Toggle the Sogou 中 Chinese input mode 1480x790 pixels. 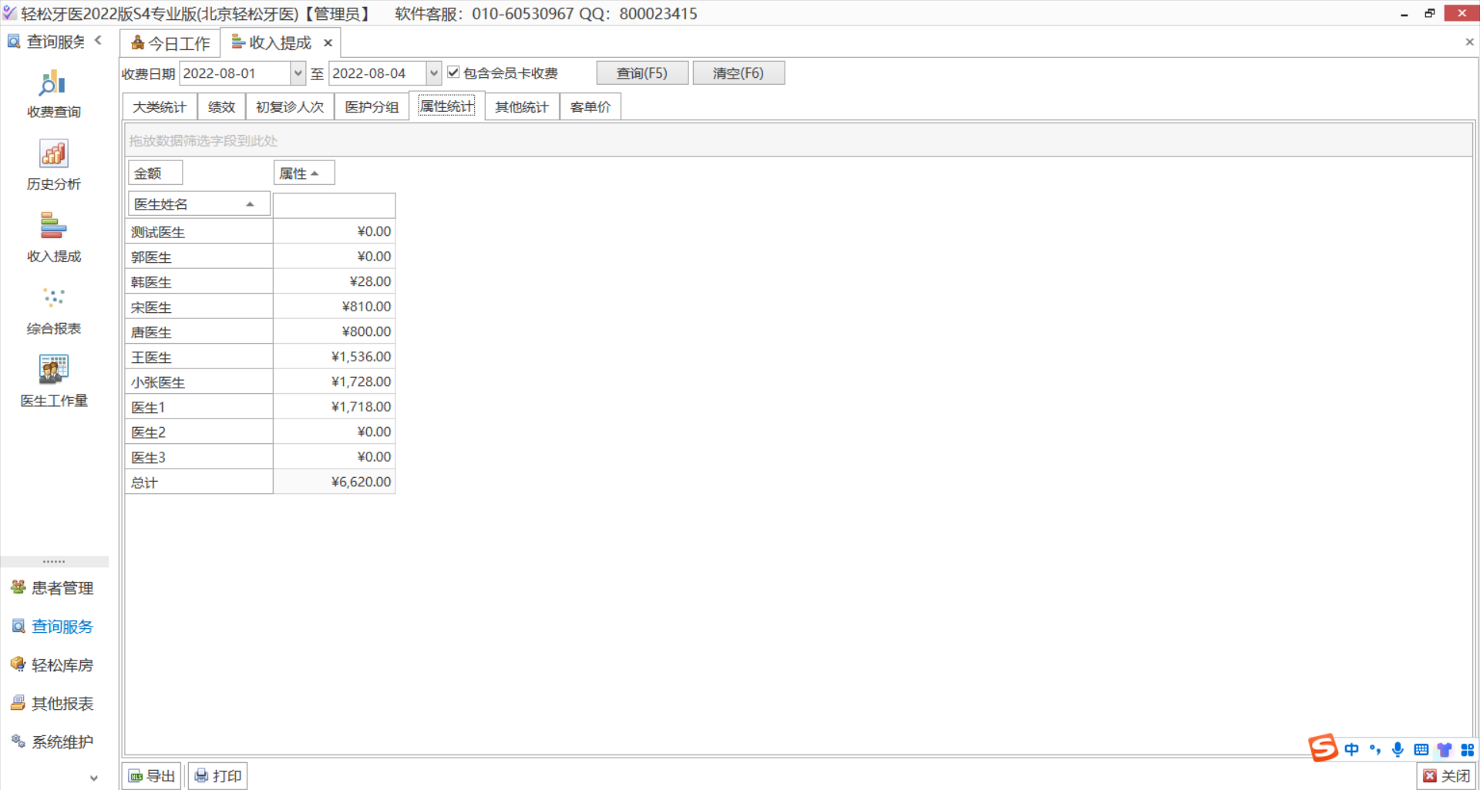[1352, 749]
